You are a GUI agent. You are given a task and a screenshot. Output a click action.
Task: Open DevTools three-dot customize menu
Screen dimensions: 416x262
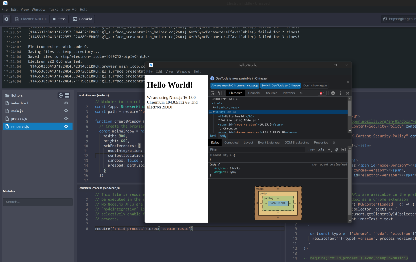tap(341, 93)
